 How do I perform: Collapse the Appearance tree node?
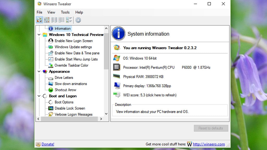click(39, 72)
